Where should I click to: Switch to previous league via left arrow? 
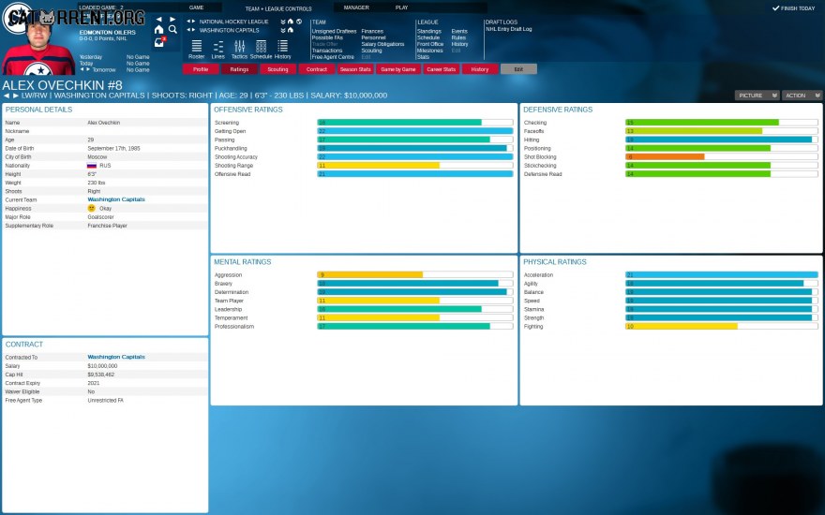click(188, 22)
